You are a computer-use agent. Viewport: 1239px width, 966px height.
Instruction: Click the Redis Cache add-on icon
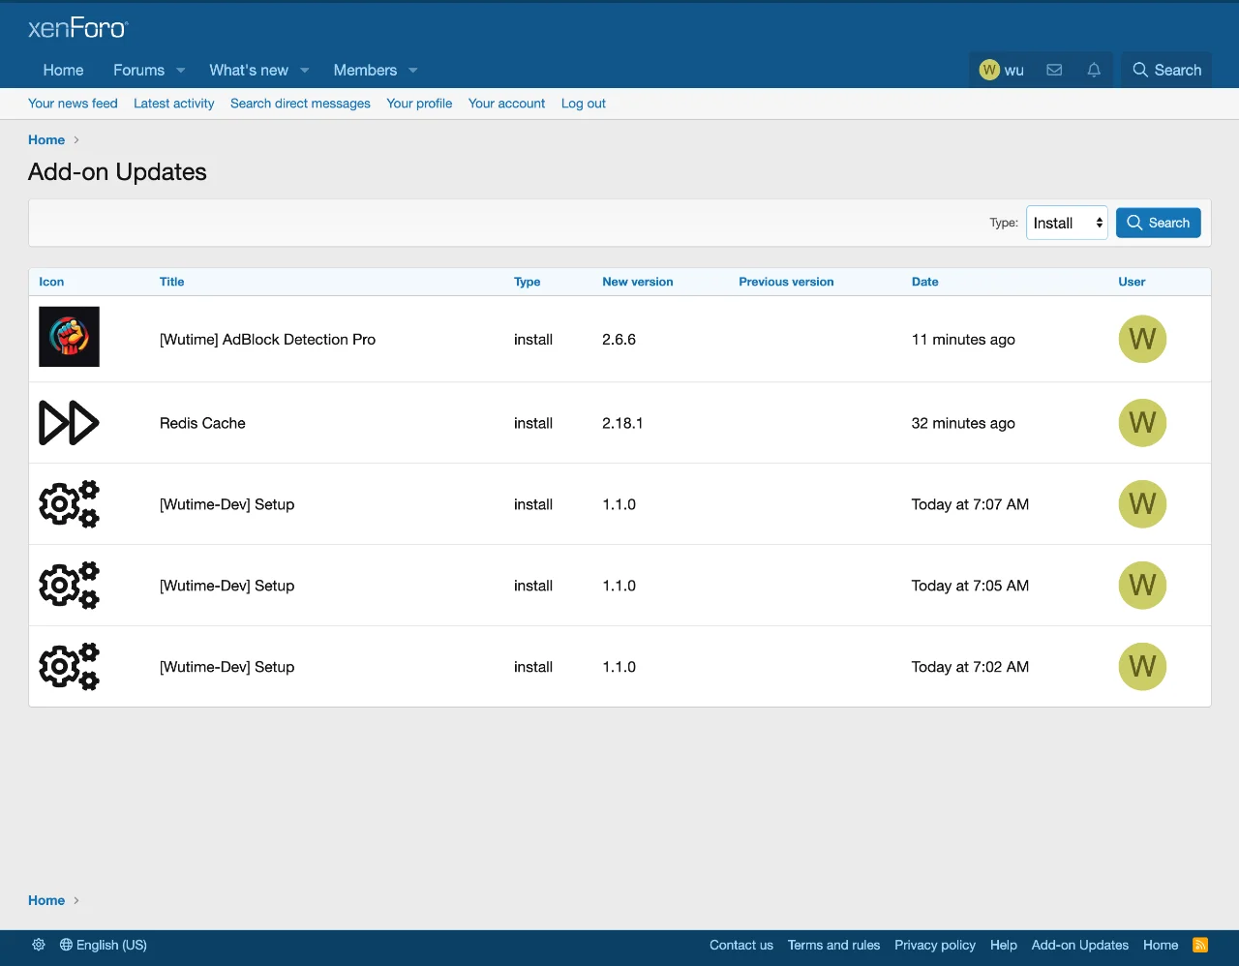69,423
